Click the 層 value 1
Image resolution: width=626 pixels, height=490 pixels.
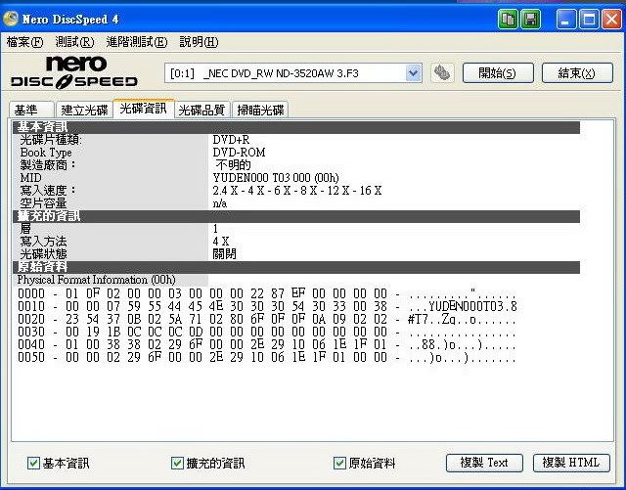[215, 229]
